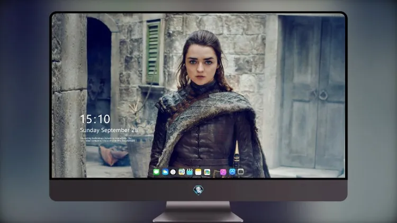This screenshot has width=397, height=223.
Task: Open the yellow Notes app
Action: [198, 172]
